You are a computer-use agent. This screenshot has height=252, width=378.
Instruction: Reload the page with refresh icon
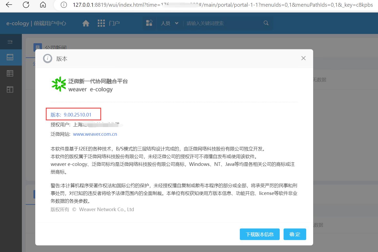click(x=26, y=5)
